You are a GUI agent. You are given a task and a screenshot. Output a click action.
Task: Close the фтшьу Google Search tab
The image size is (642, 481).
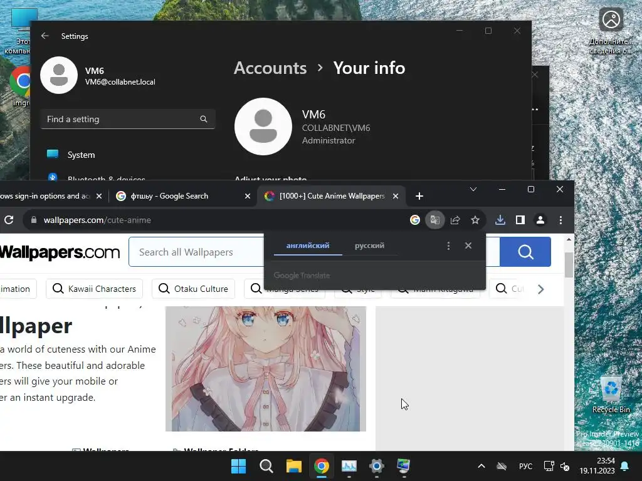click(247, 196)
